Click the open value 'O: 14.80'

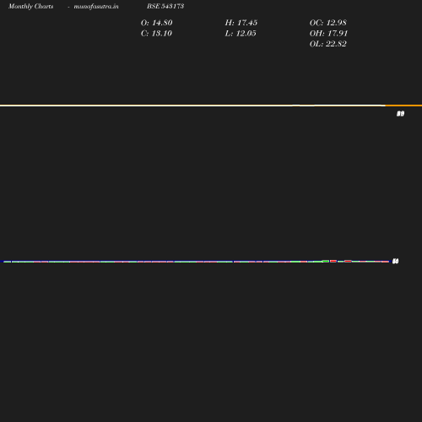point(156,23)
